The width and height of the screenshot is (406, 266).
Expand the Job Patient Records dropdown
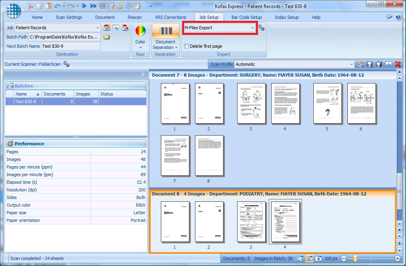97,28
